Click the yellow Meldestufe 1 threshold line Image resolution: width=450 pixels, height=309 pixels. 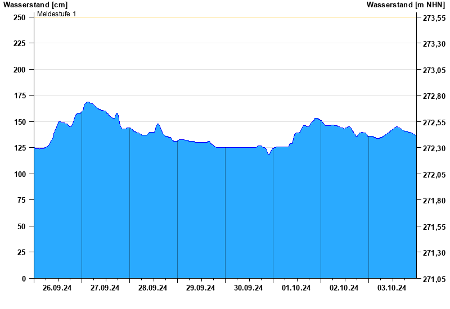coord(226,17)
